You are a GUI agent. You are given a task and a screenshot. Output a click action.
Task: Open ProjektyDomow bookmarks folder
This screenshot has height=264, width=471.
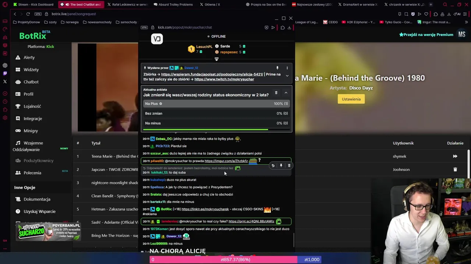point(26,22)
